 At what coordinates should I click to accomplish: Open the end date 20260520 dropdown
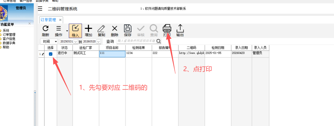[x=98, y=42]
